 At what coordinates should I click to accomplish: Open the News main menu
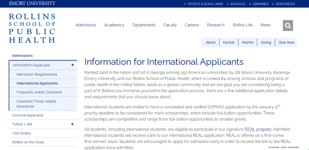[x=266, y=25]
